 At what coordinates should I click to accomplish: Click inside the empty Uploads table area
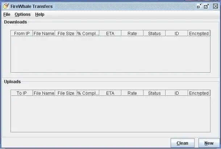point(110,114)
